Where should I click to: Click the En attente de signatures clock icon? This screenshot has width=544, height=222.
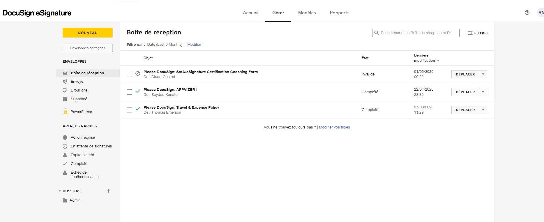tap(65, 146)
